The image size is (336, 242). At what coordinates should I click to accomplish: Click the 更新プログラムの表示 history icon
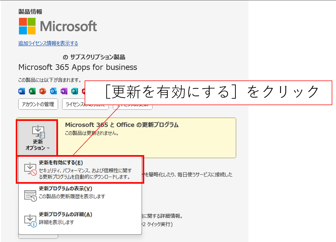30,195
